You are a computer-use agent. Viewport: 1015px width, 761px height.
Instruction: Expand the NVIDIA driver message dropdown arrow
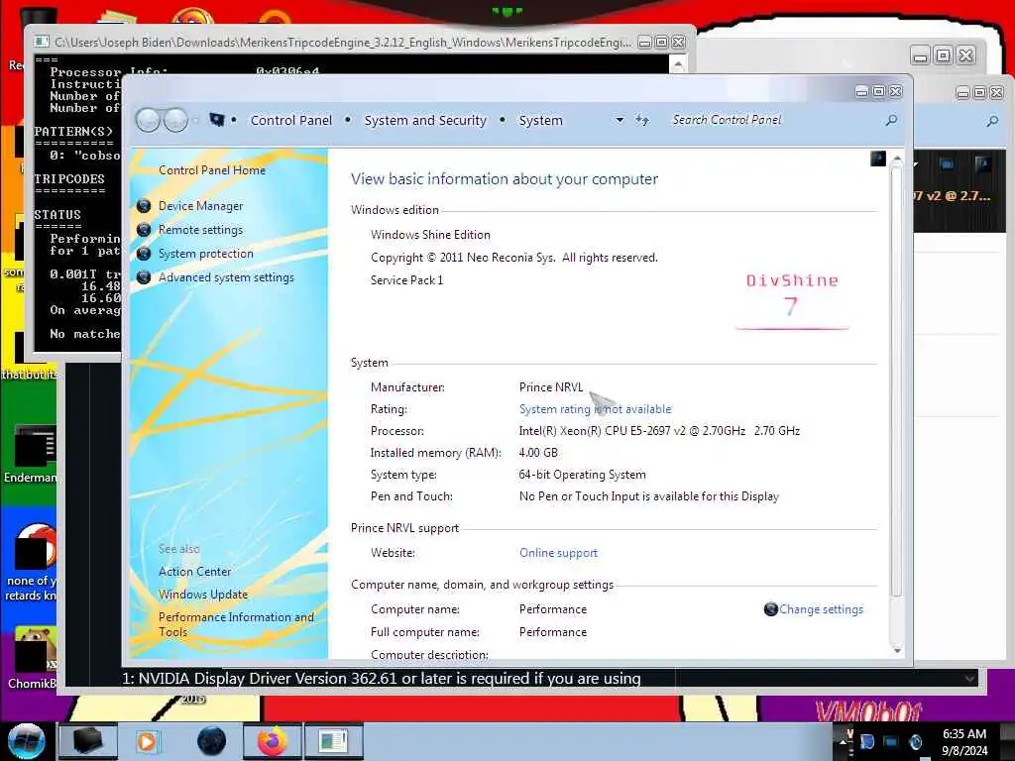[969, 678]
